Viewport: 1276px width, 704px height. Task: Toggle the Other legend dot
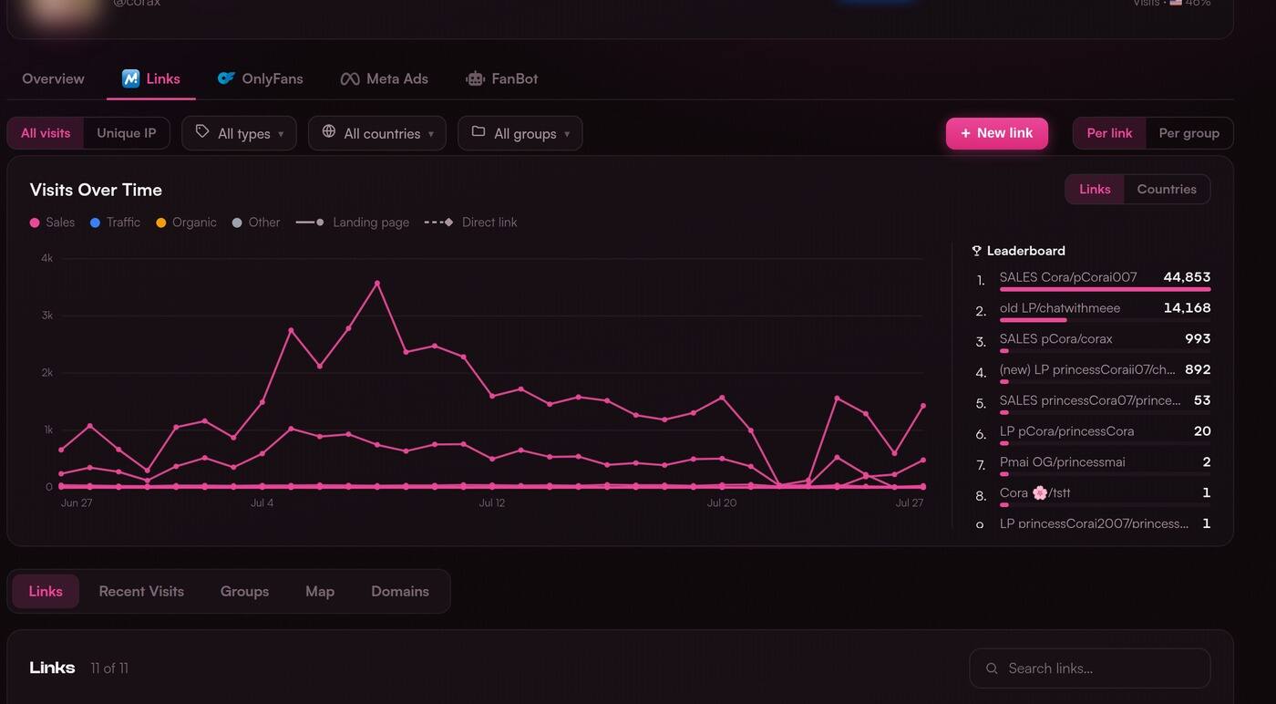click(x=237, y=223)
